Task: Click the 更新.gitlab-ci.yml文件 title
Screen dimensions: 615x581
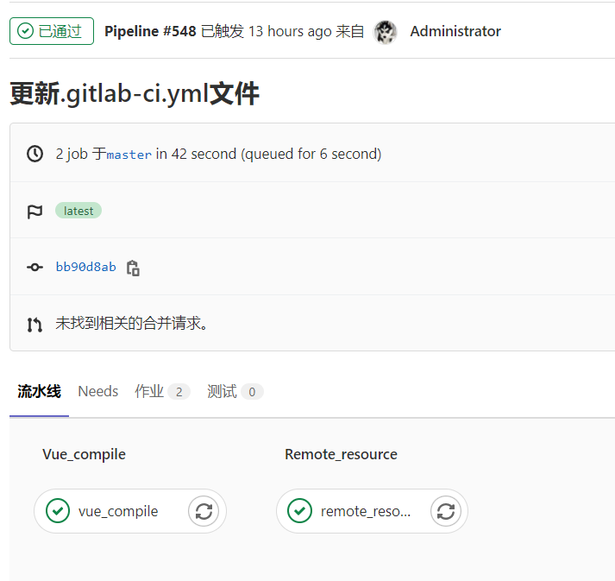Action: coord(135,93)
